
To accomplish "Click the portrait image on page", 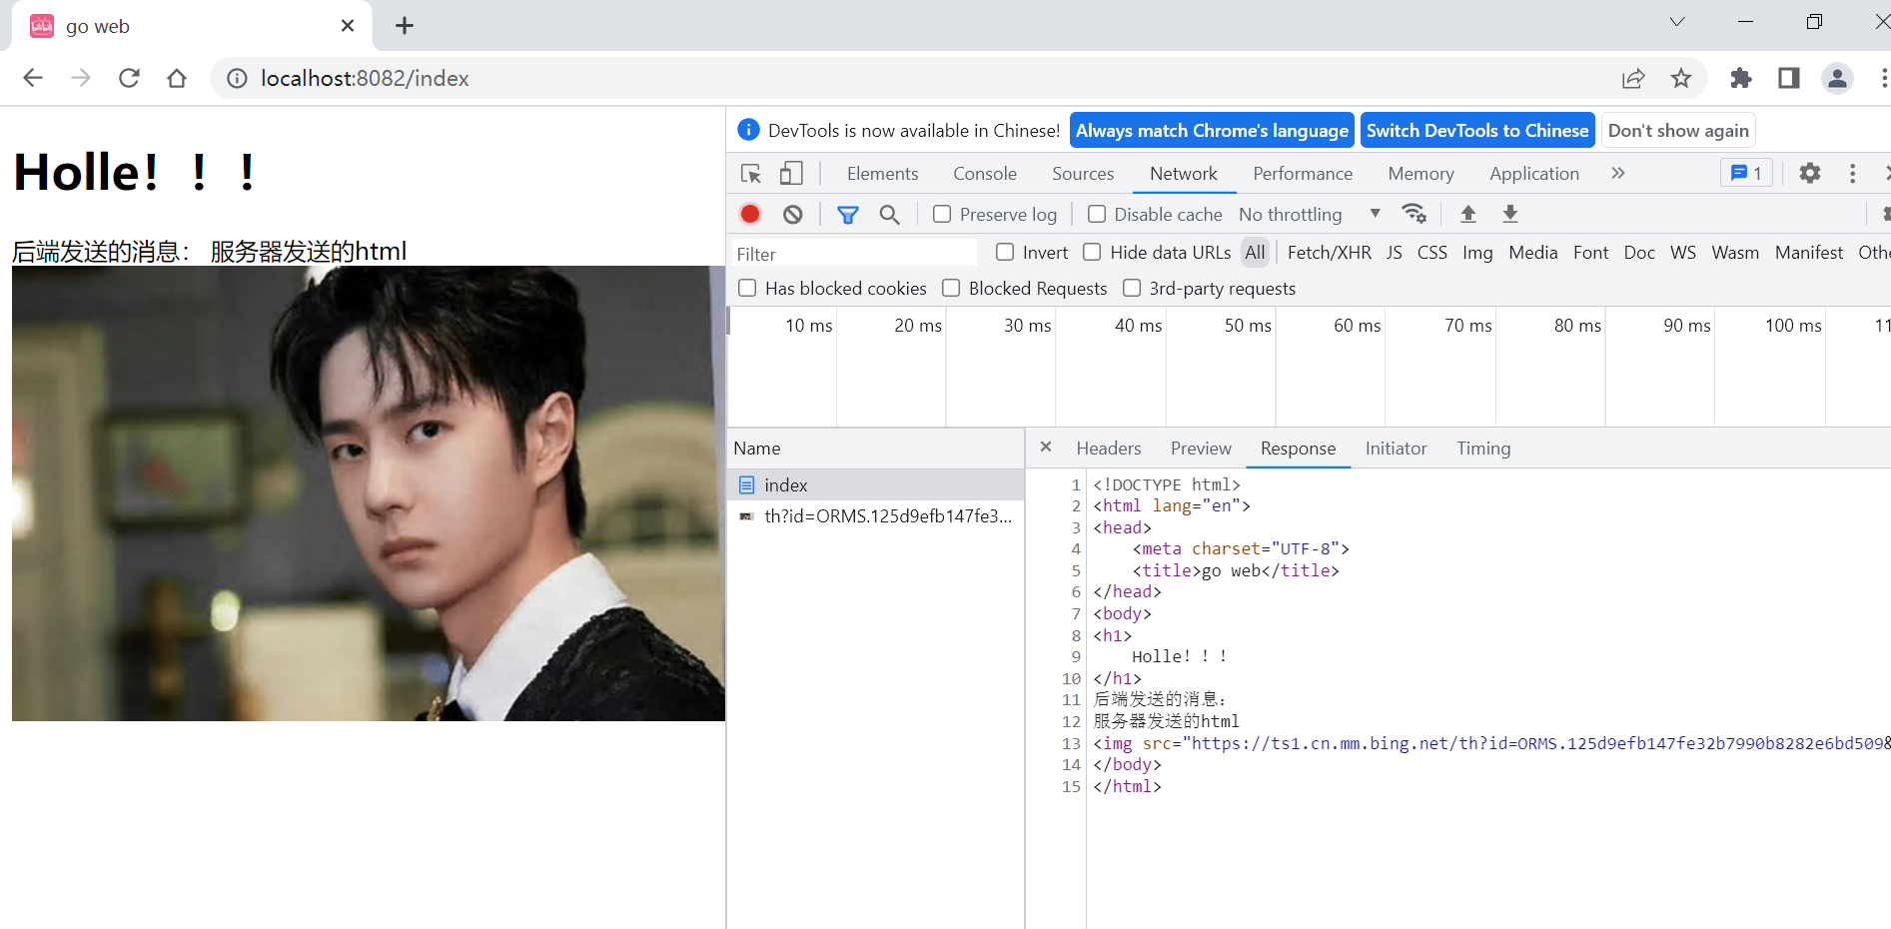I will (x=369, y=493).
